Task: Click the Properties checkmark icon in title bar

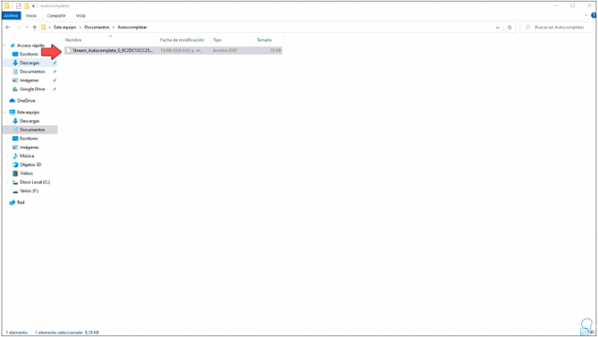Action: point(19,5)
